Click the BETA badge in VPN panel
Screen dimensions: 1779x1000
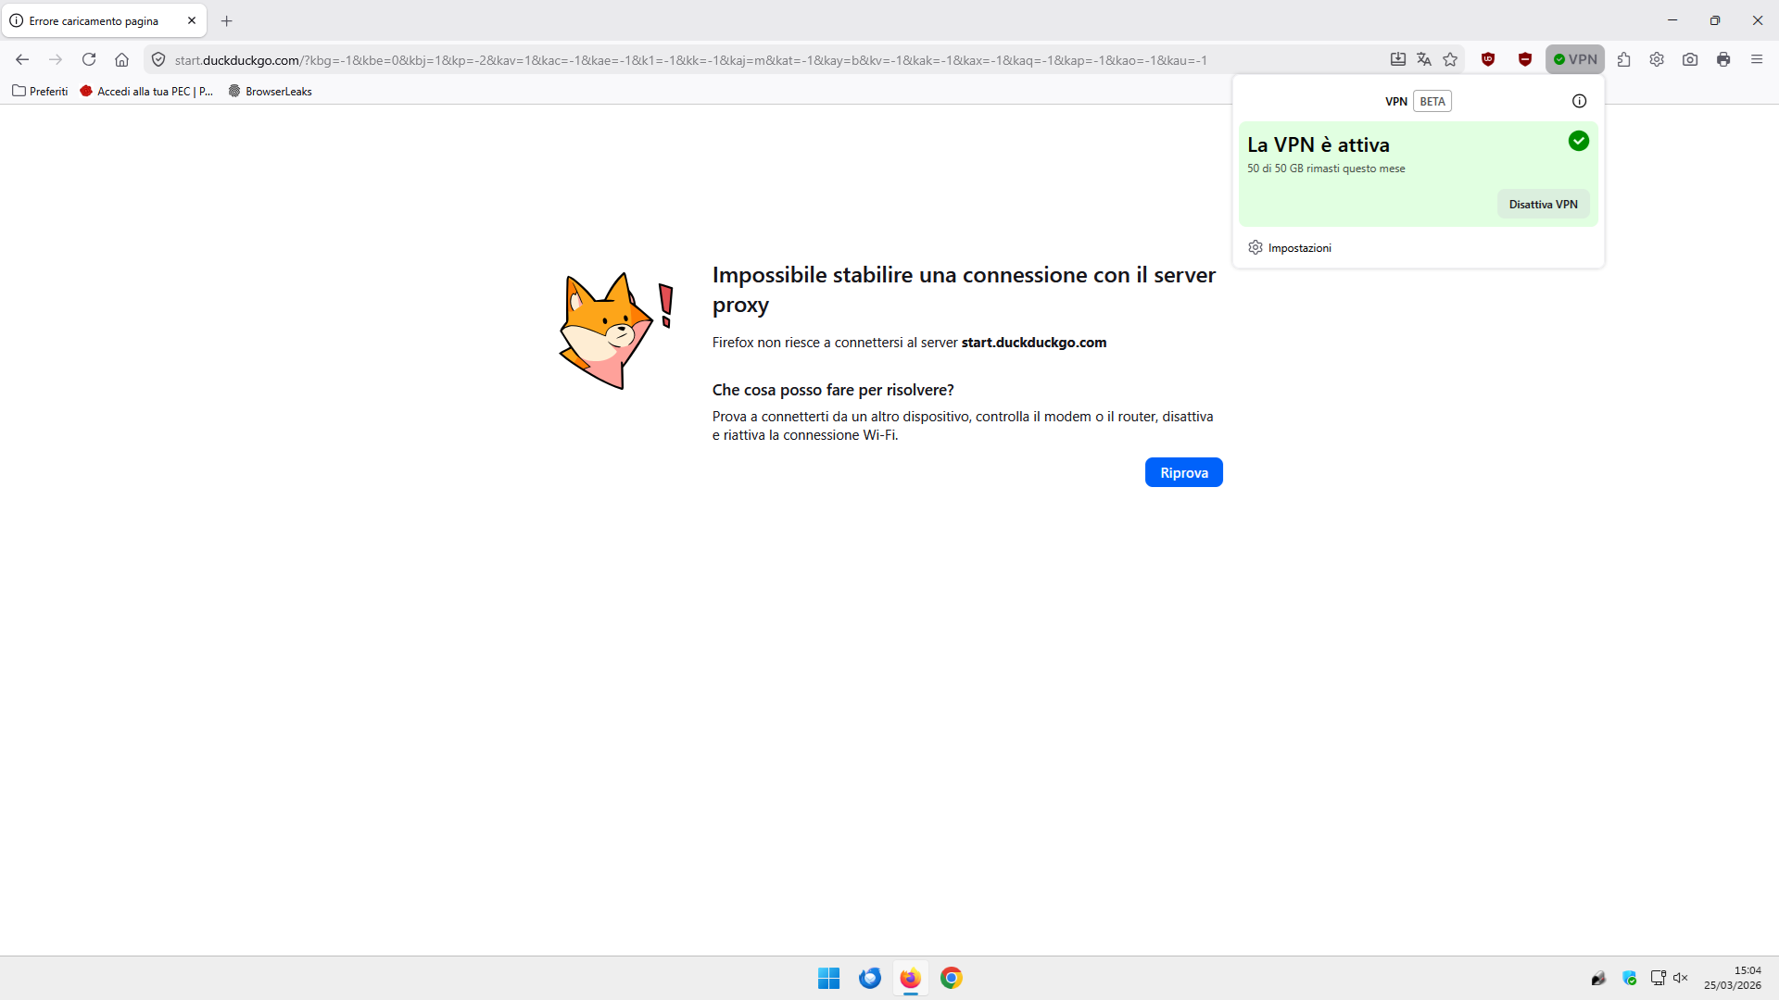(x=1432, y=101)
